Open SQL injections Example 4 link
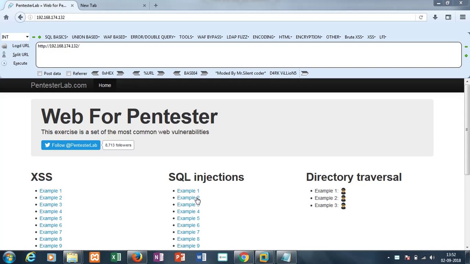Viewport: 470px width, 264px height. tap(188, 212)
